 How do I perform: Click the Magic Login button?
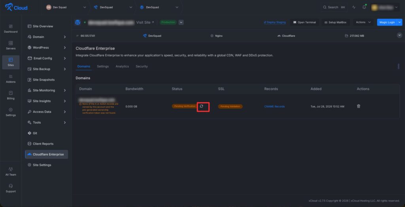pyautogui.click(x=387, y=23)
